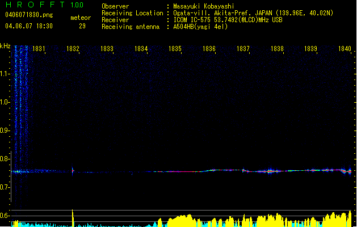This screenshot has width=357, height=227.
Task: Click the 1831 time marker
Action: [x=39, y=49]
